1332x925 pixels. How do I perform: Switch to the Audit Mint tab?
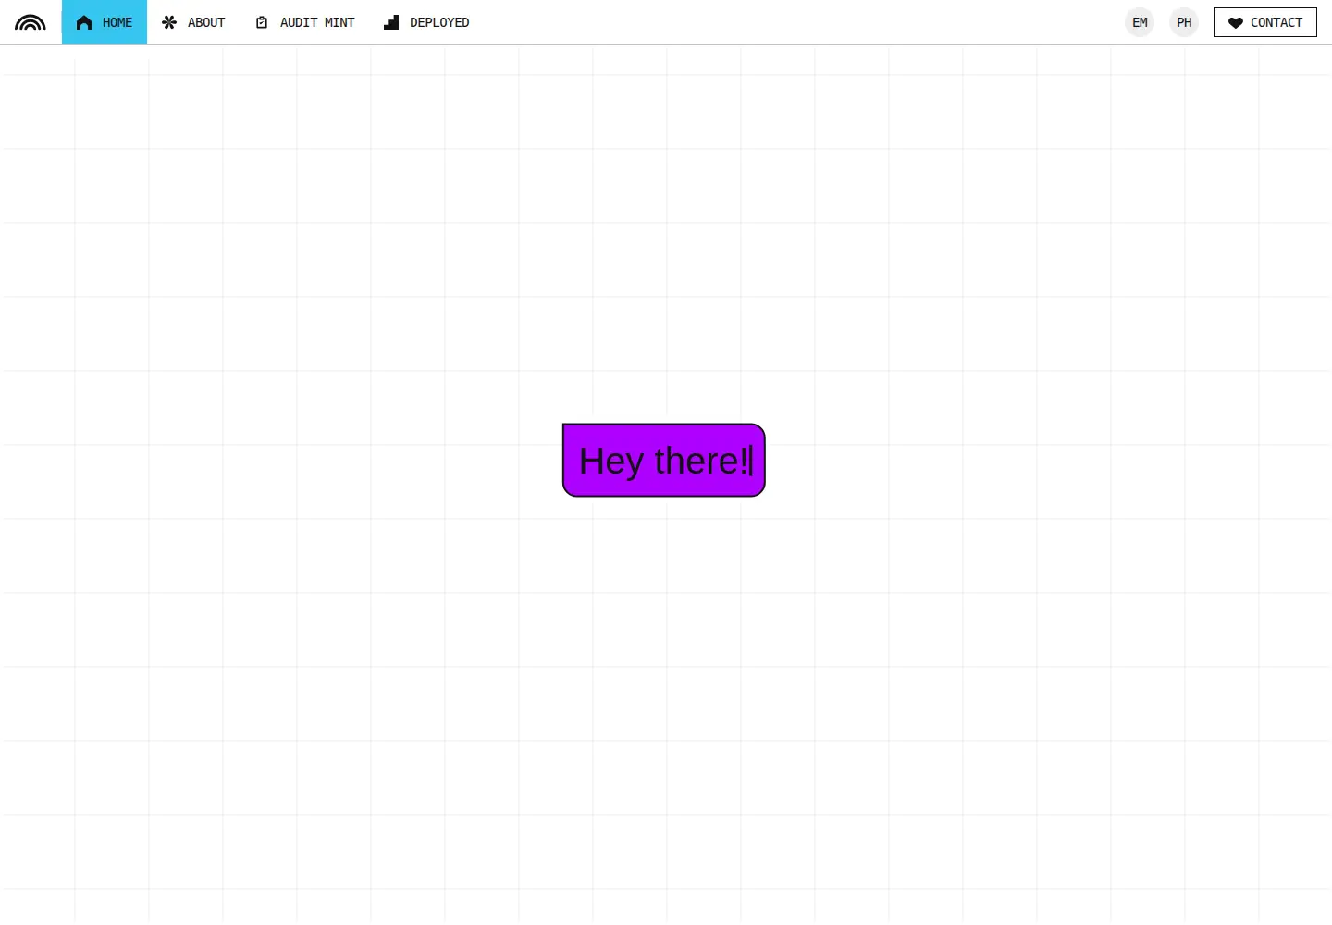click(x=304, y=22)
